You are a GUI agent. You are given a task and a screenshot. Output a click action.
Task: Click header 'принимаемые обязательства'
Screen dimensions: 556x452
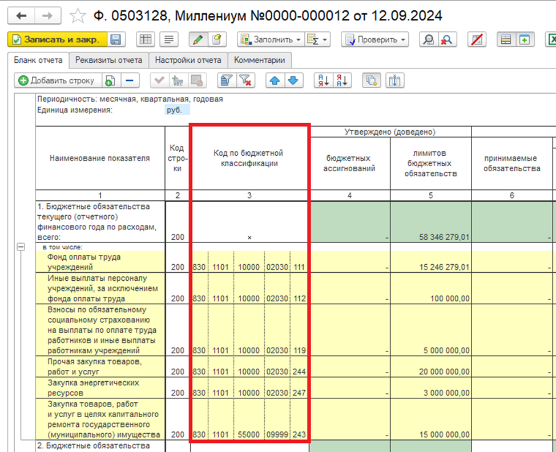click(511, 163)
